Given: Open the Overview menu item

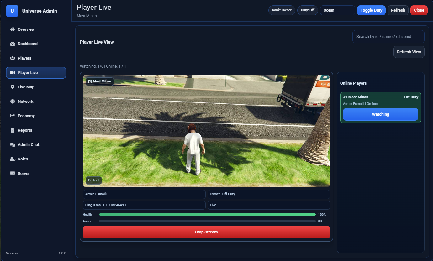Looking at the screenshot, I should 36,29.
